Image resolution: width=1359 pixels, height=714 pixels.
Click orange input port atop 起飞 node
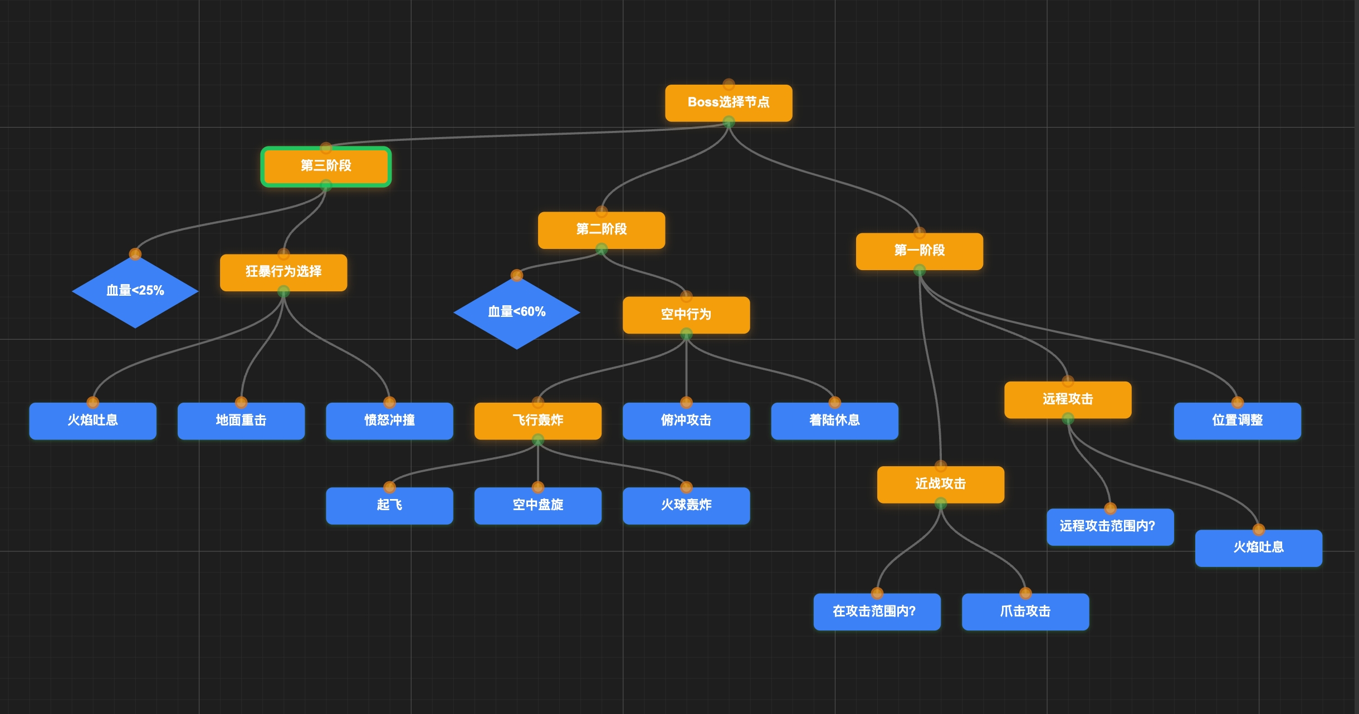click(389, 487)
